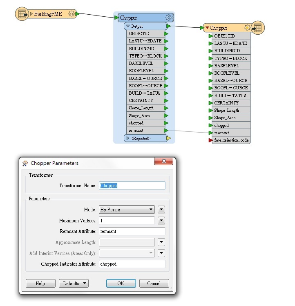The height and width of the screenshot is (306, 295).
Task: Click the chopped attribute output arrow in transformer
Action: [x=166, y=123]
